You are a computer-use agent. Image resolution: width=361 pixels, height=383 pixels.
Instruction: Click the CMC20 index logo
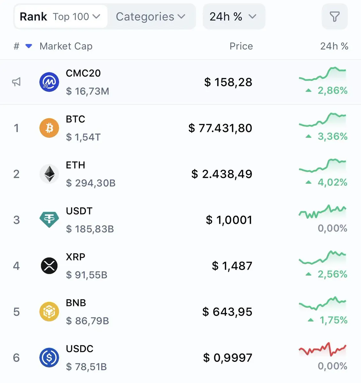(x=49, y=82)
